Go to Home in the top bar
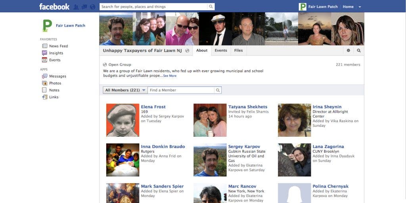 348,7
